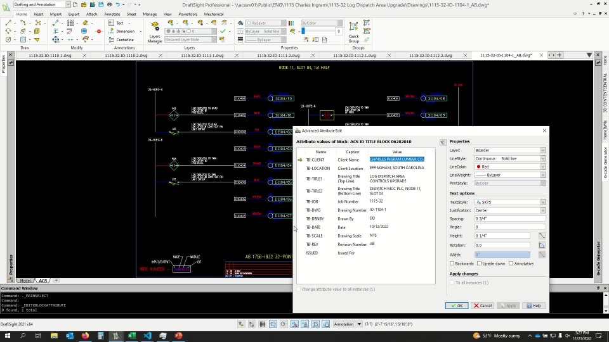The width and height of the screenshot is (609, 342).
Task: Tick the Annotative checkbox
Action: pyautogui.click(x=511, y=263)
